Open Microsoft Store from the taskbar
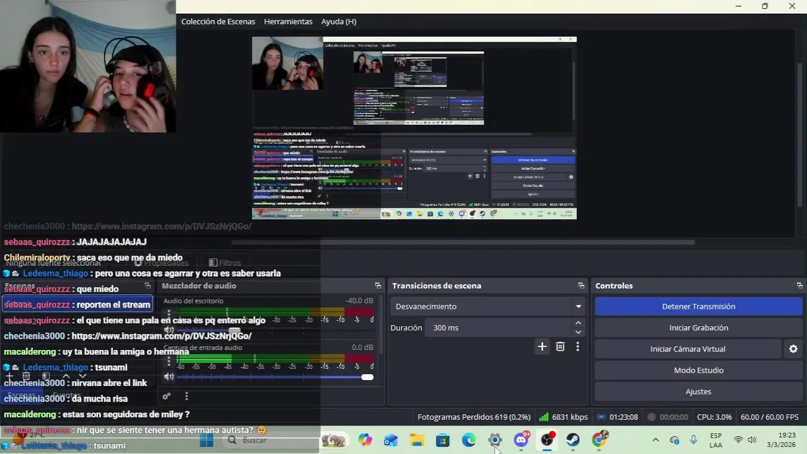Viewport: 807px width, 454px height. coord(443,439)
